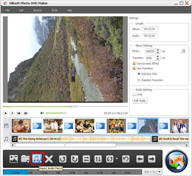
Task: Select the Random Transition radio button
Action: tap(139, 80)
